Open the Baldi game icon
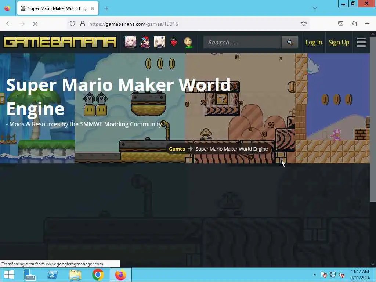The width and height of the screenshot is (376, 282). [188, 42]
